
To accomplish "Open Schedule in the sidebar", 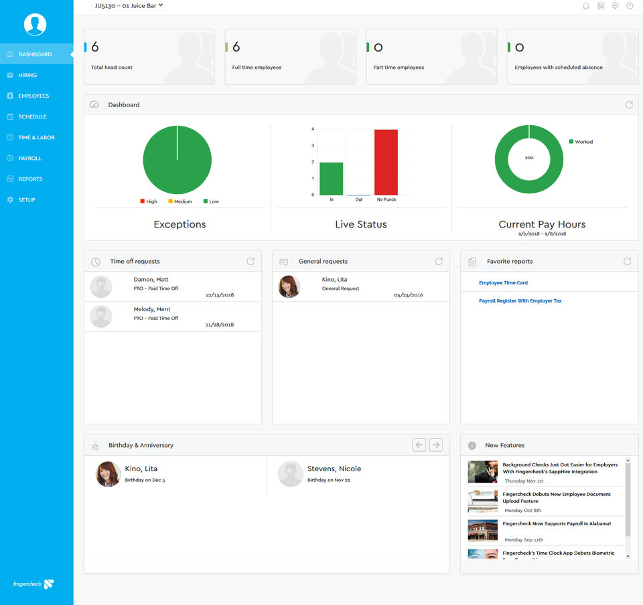I will pyautogui.click(x=36, y=116).
